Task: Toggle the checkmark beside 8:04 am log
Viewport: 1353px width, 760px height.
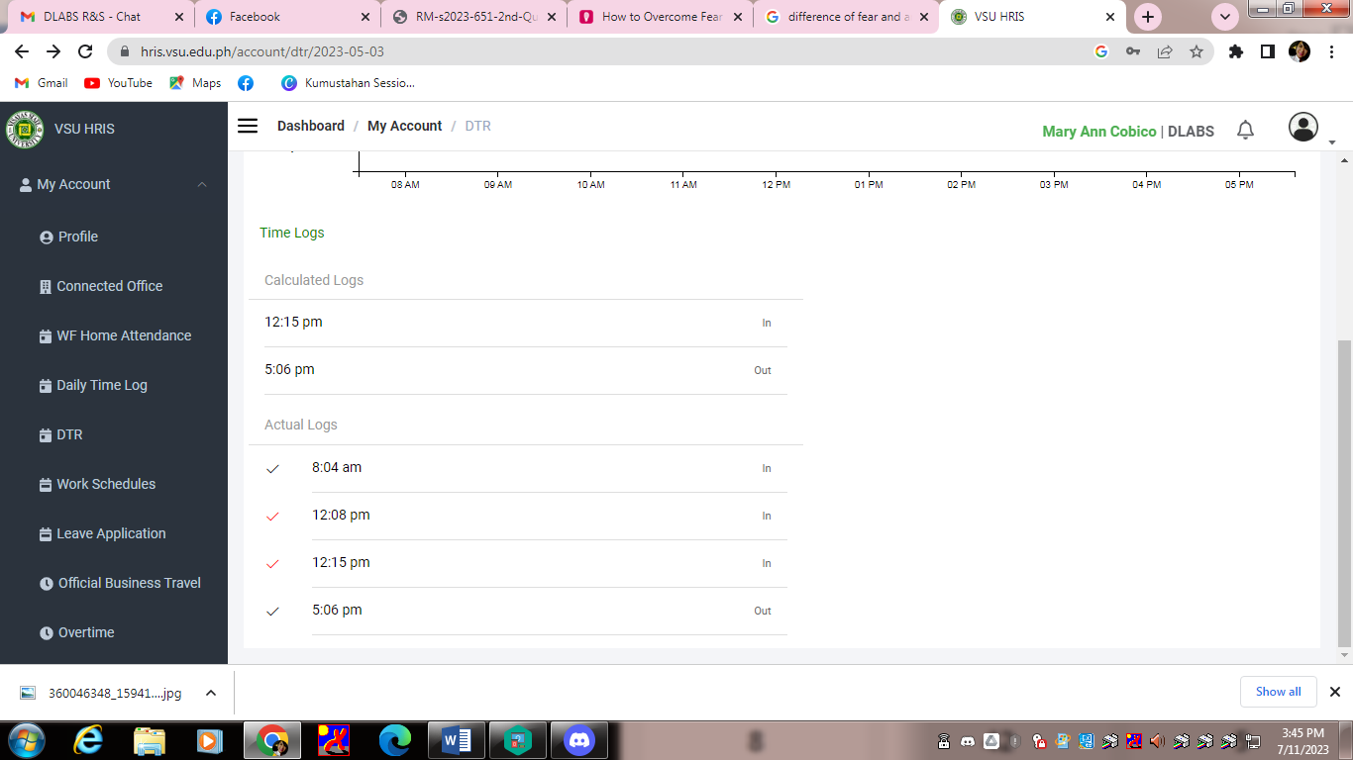Action: (x=273, y=468)
